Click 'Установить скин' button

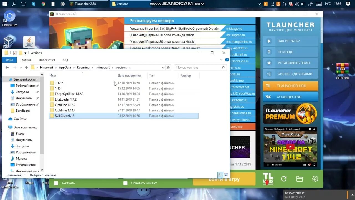tap(290, 63)
